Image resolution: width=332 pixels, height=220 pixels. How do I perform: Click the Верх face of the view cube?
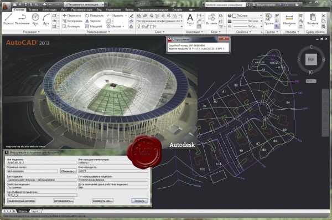pyautogui.click(x=311, y=59)
